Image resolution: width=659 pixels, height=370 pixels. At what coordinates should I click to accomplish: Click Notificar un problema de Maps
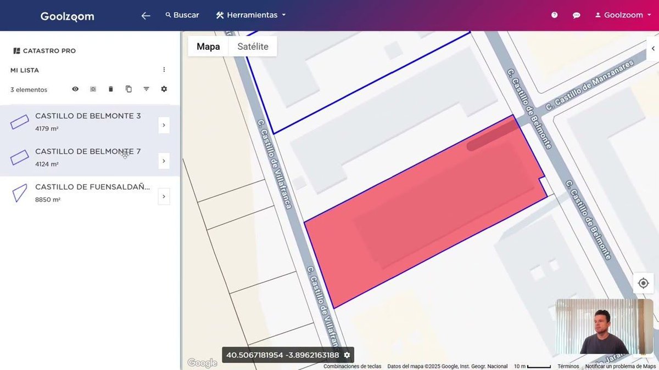[x=621, y=366]
